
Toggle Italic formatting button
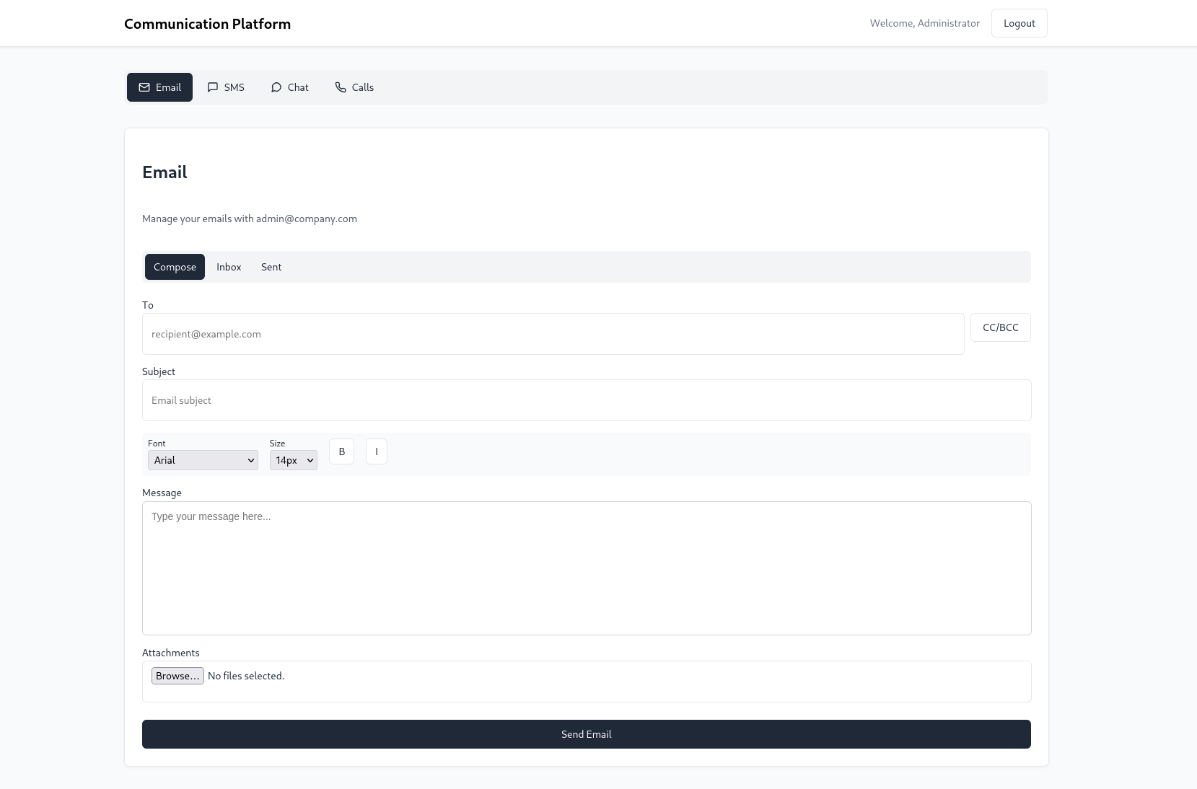[x=376, y=451]
